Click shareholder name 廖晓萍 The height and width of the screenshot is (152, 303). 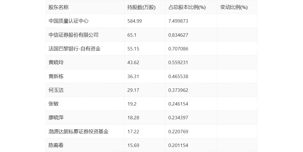click(x=56, y=118)
